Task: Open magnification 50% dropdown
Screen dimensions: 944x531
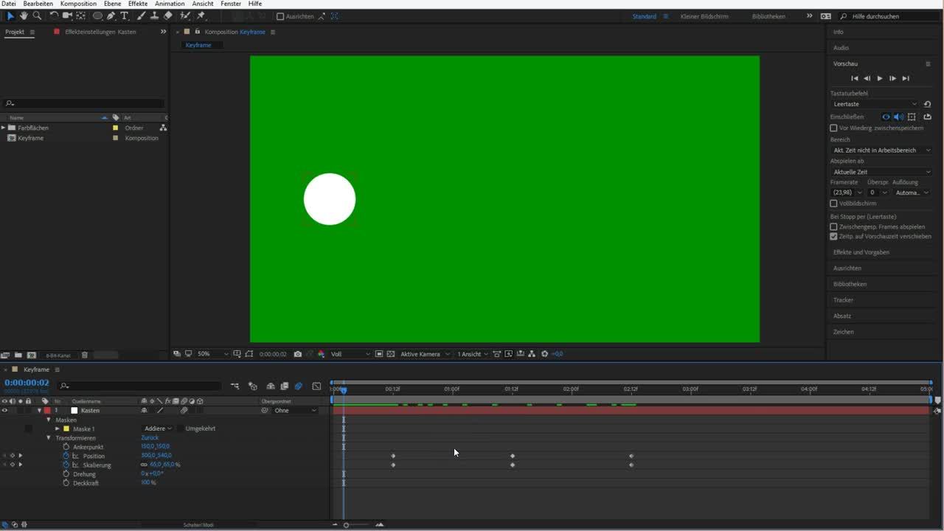Action: pyautogui.click(x=212, y=354)
